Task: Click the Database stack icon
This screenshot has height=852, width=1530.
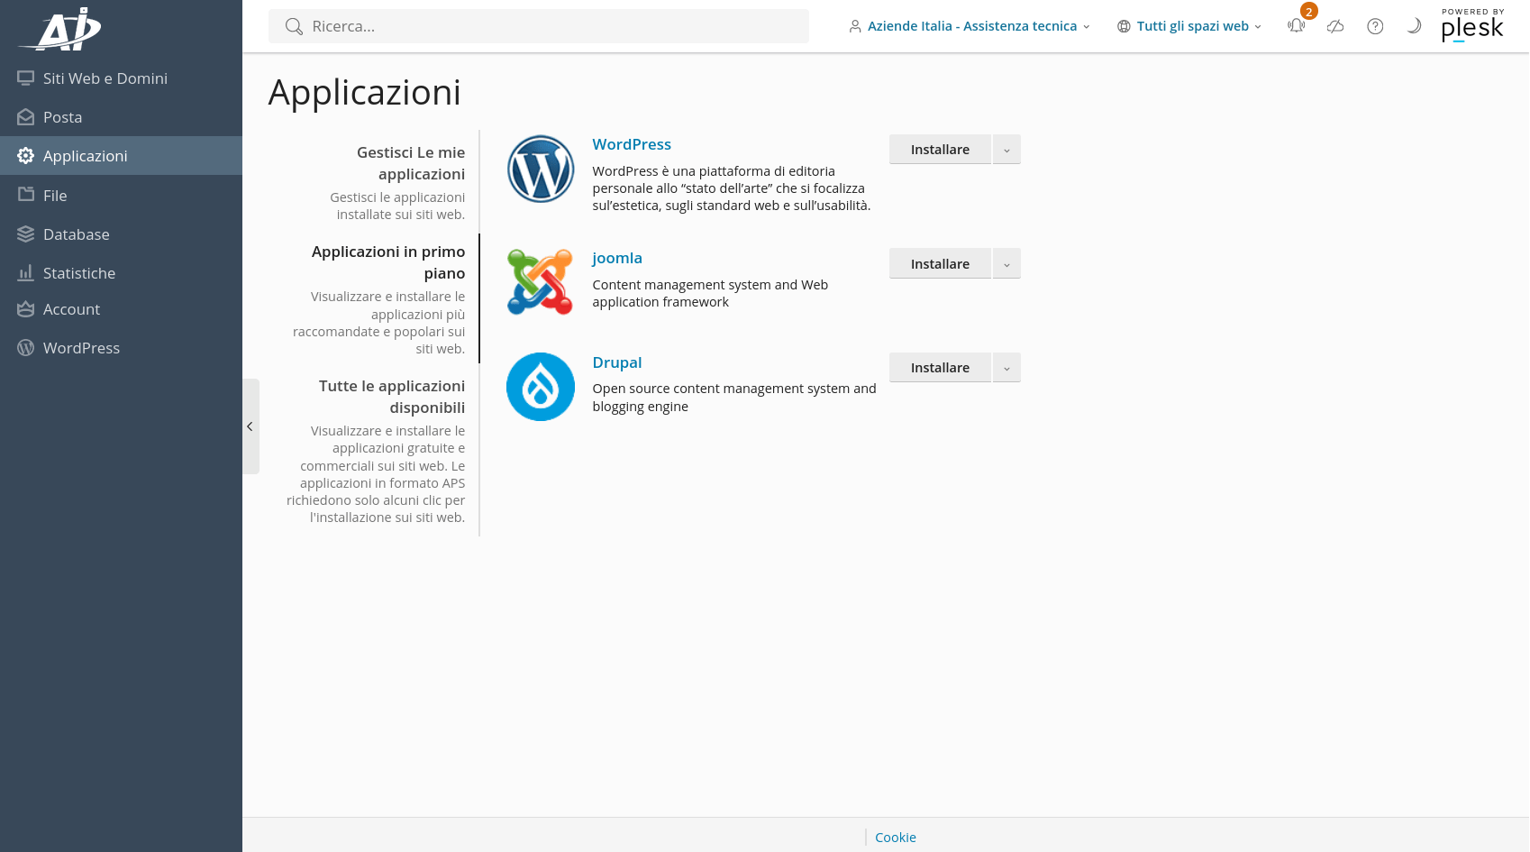Action: (25, 234)
